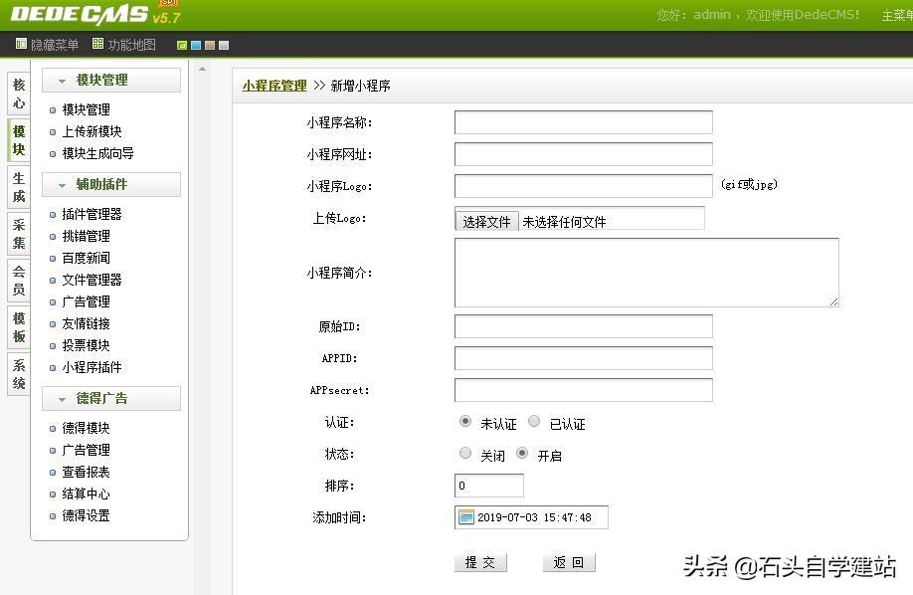This screenshot has width=913, height=595.
Task: Focus the 原始ID input field
Action: click(x=584, y=326)
